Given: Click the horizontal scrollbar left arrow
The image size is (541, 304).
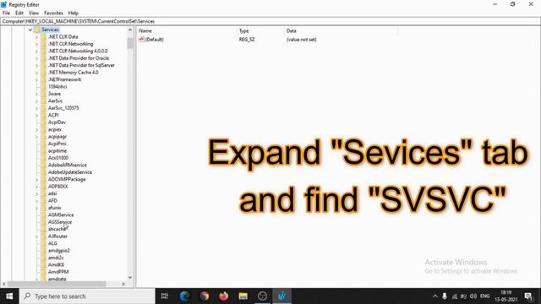Looking at the screenshot, I should (x=3, y=284).
